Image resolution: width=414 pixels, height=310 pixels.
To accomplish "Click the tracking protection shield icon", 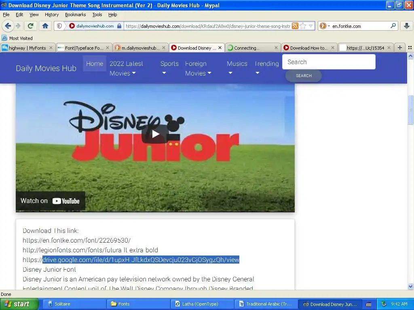I will click(59, 26).
